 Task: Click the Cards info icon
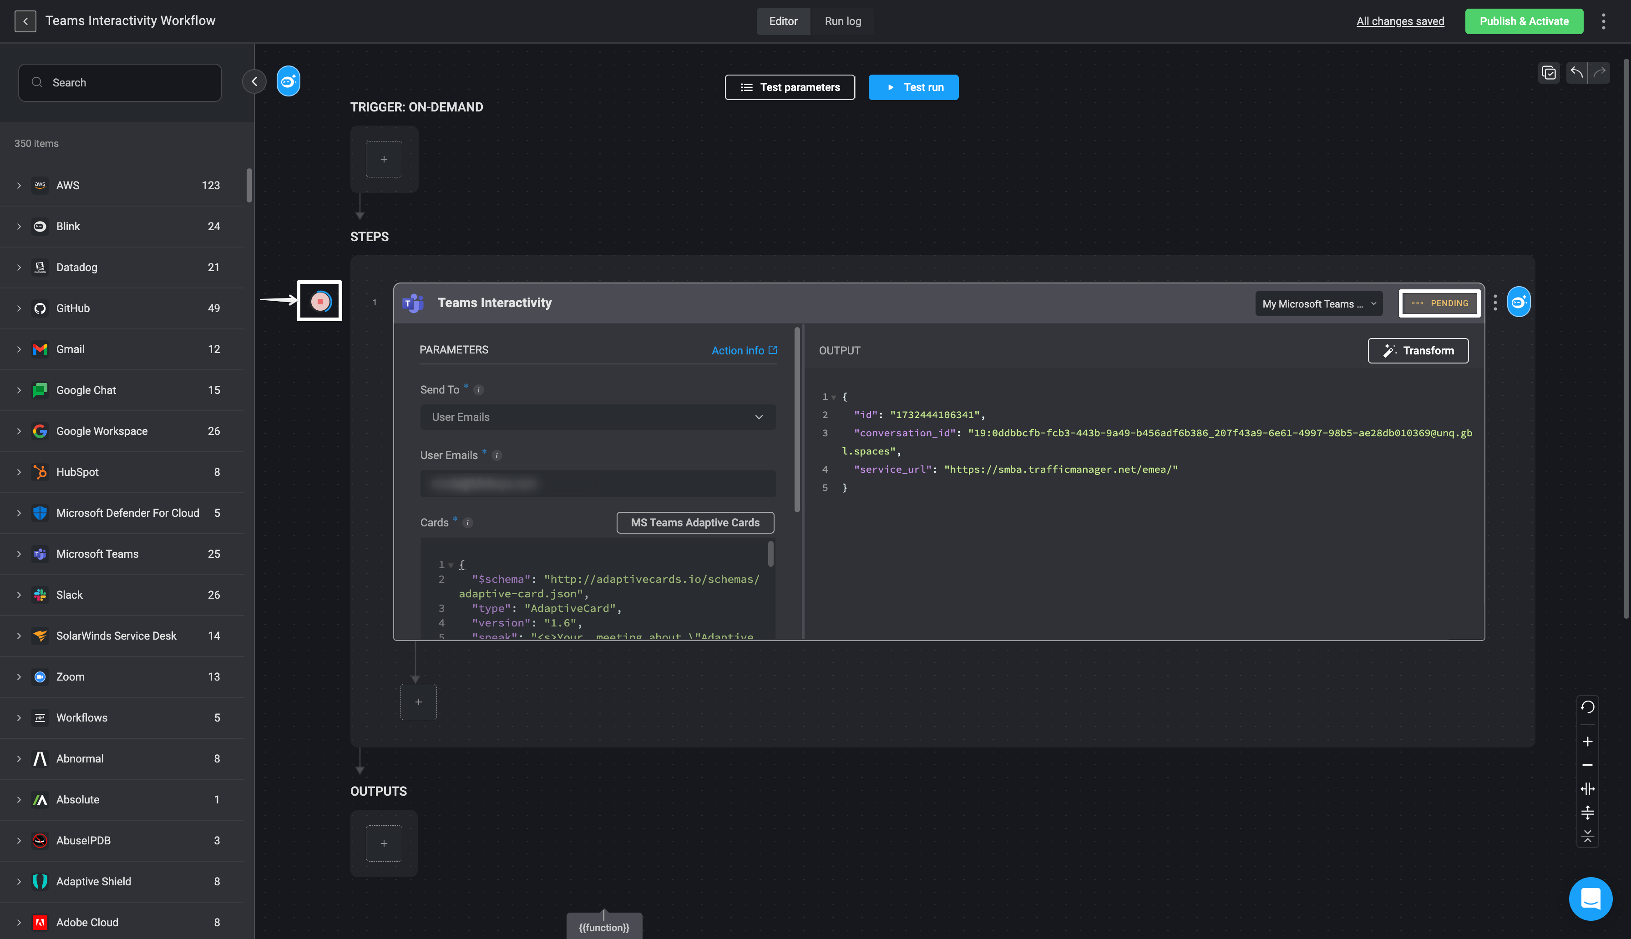point(468,523)
